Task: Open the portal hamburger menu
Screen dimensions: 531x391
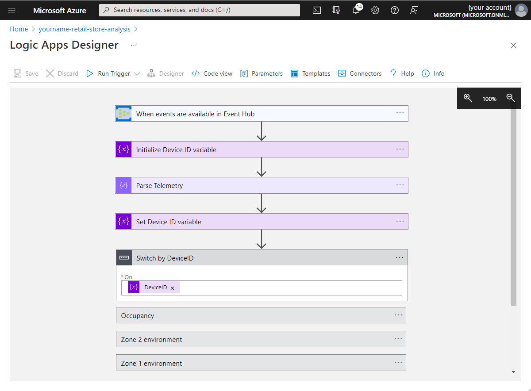Action: pos(12,10)
